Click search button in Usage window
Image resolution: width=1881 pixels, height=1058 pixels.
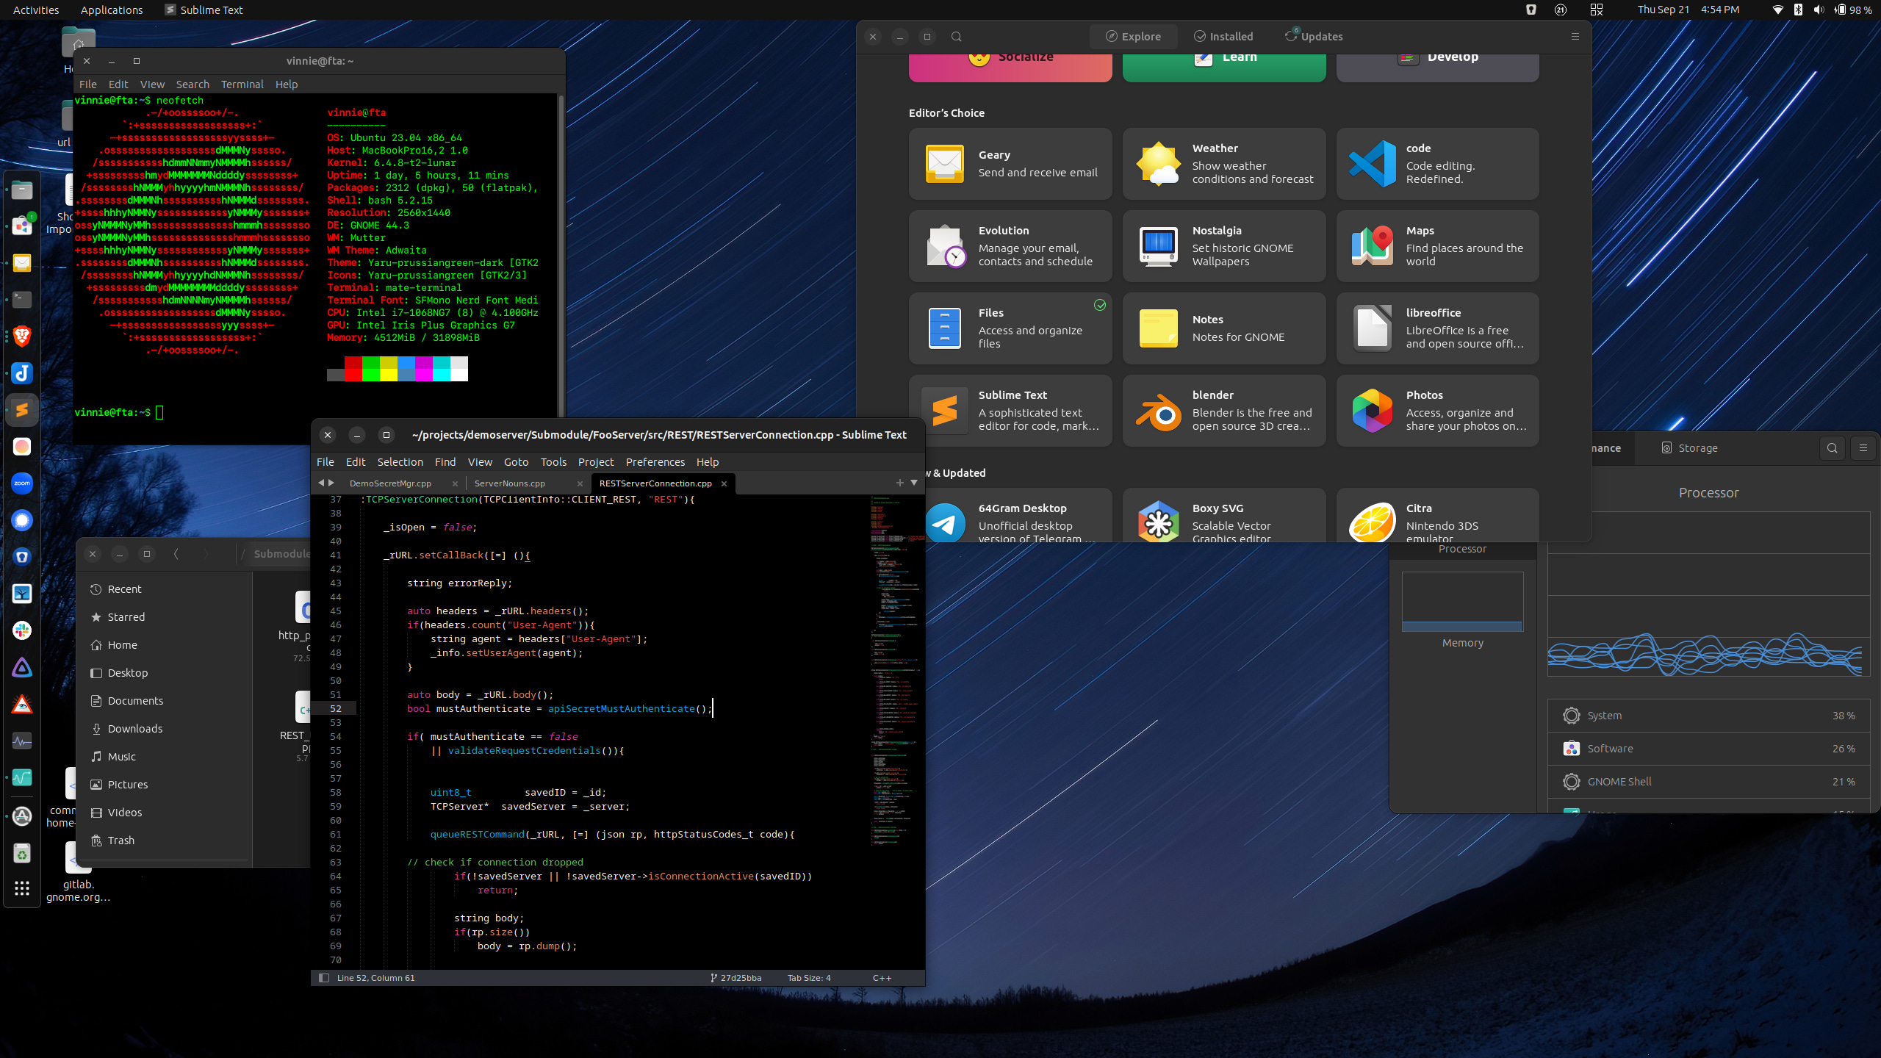pos(1833,448)
